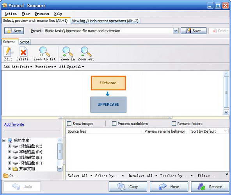Switch to View log / Undo tab
Screen dimensions: 231x195
pos(105,21)
